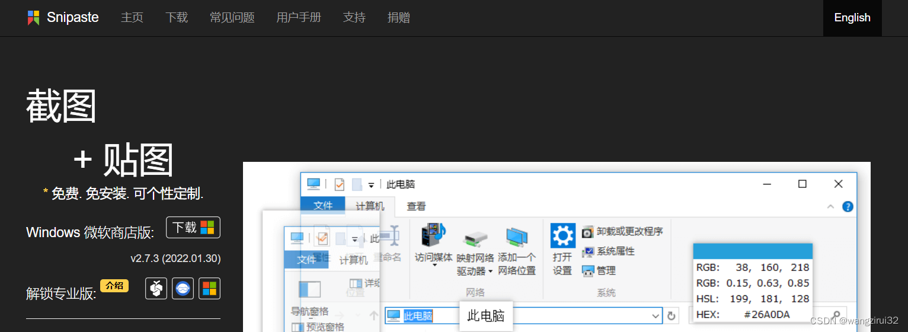Viewport: 908px width, 332px height.
Task: Open the quick access toolbar dropdown in main window
Action: point(372,184)
